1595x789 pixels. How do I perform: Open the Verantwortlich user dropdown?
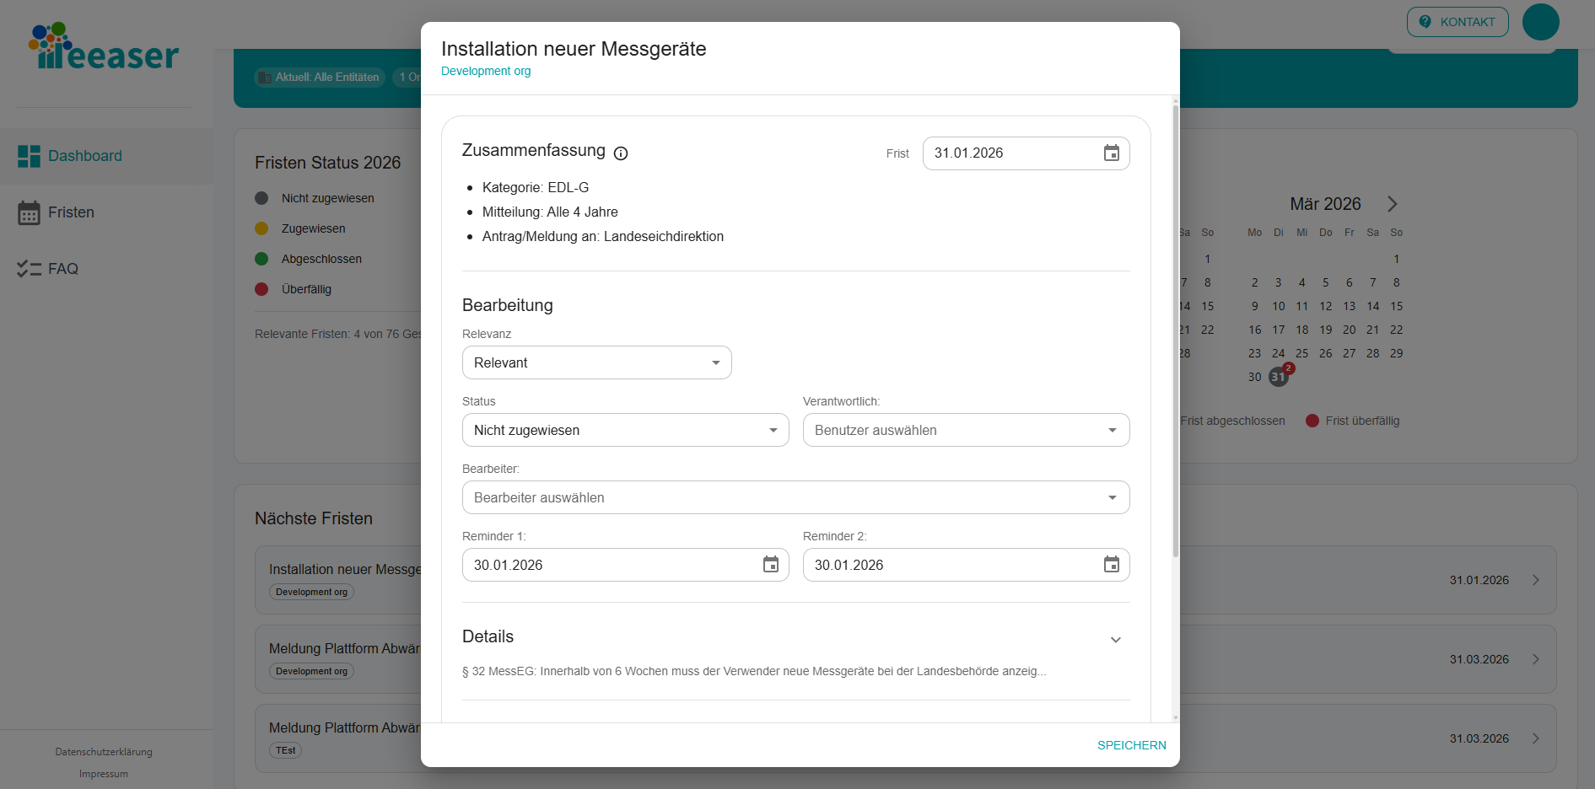tap(966, 430)
